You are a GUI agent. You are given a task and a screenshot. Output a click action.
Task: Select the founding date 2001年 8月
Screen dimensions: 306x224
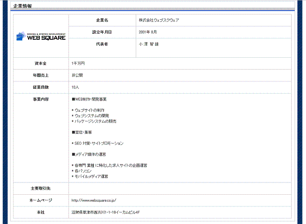(148, 32)
